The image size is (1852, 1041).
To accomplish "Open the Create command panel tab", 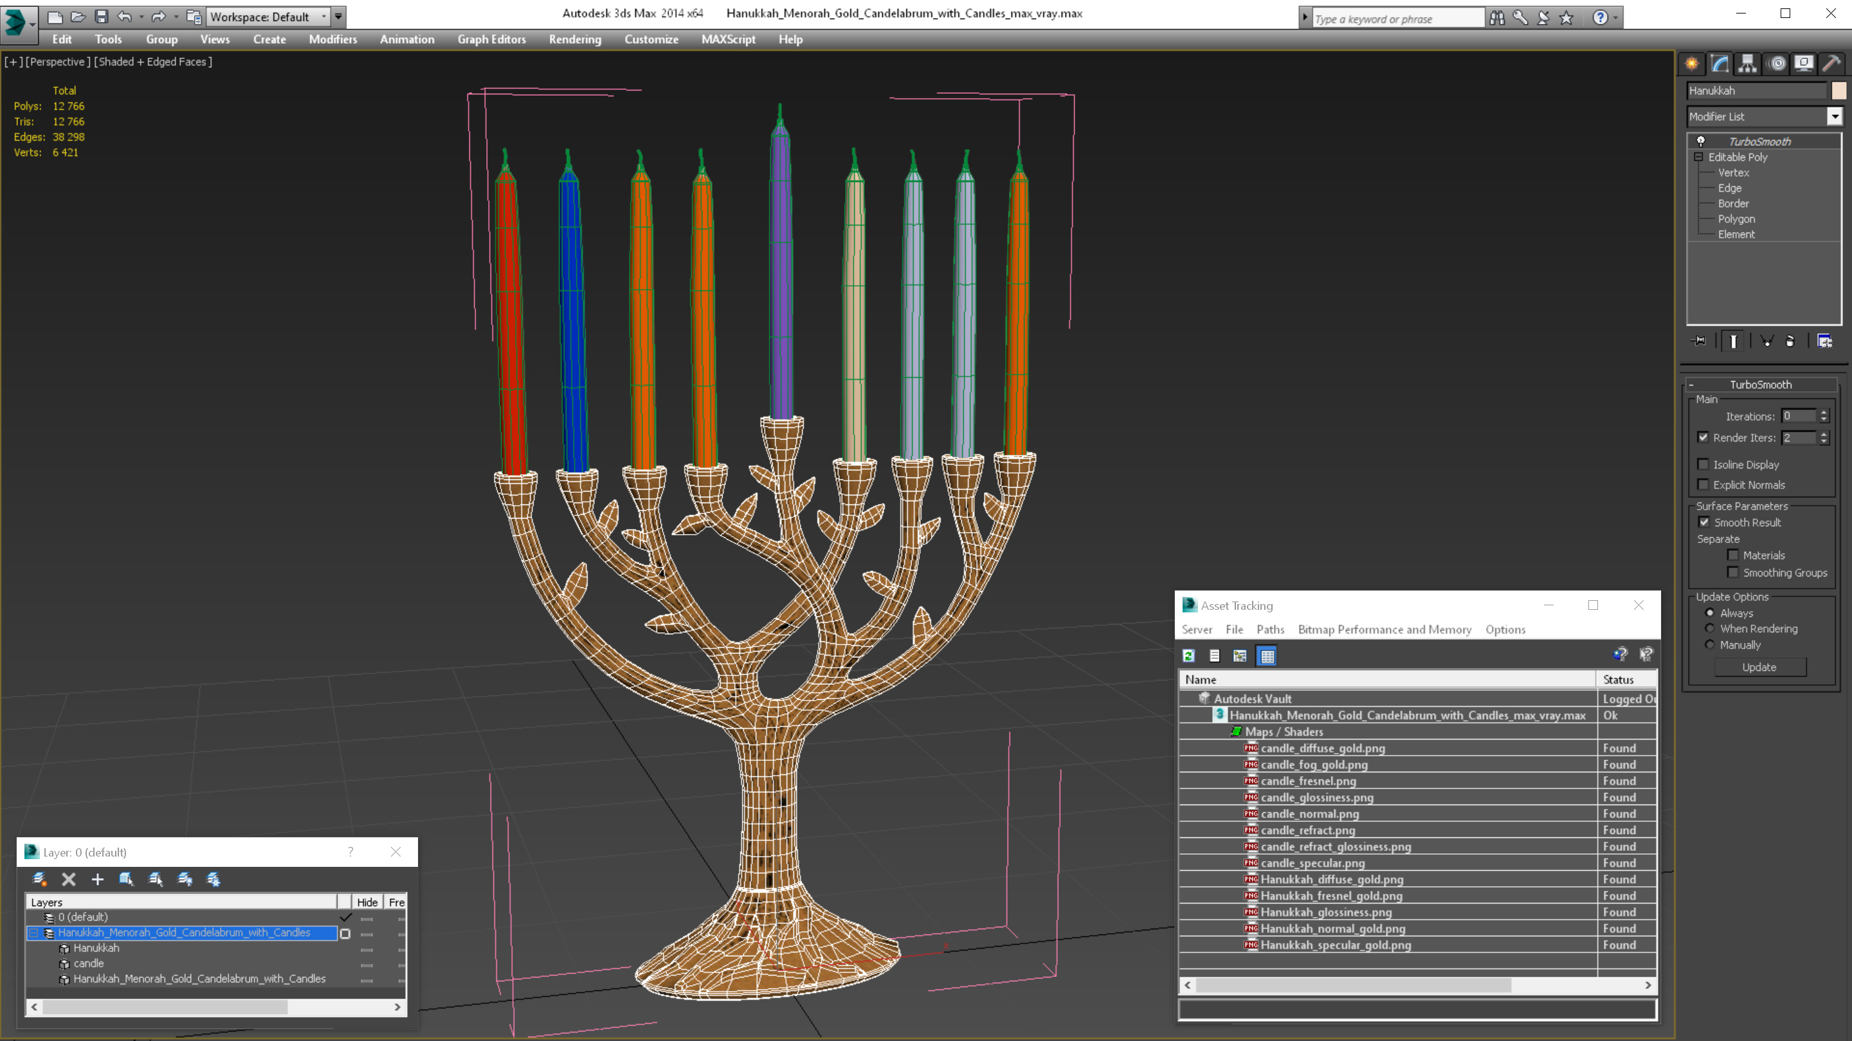I will coord(1692,63).
